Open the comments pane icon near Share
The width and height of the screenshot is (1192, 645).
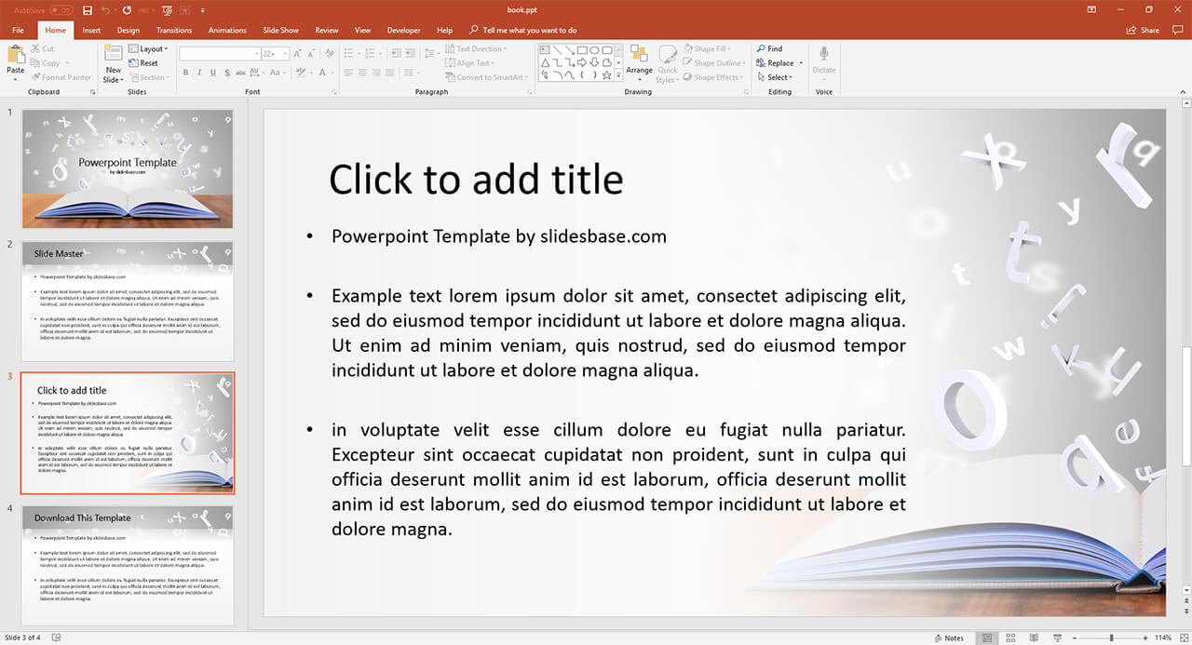(x=1177, y=30)
